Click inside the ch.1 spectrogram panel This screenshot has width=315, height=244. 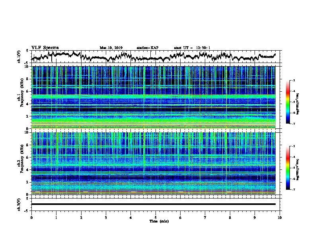[153, 97]
